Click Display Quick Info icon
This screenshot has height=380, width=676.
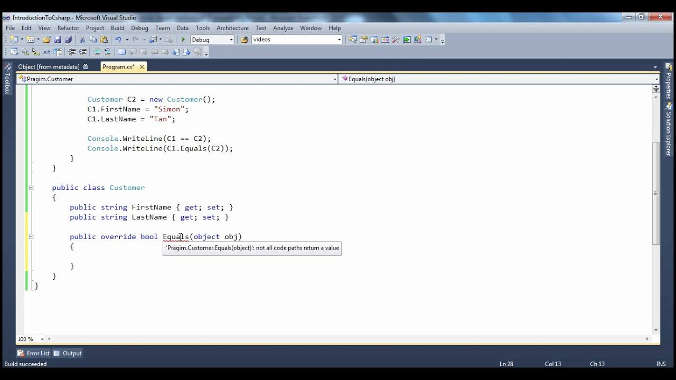click(35, 52)
